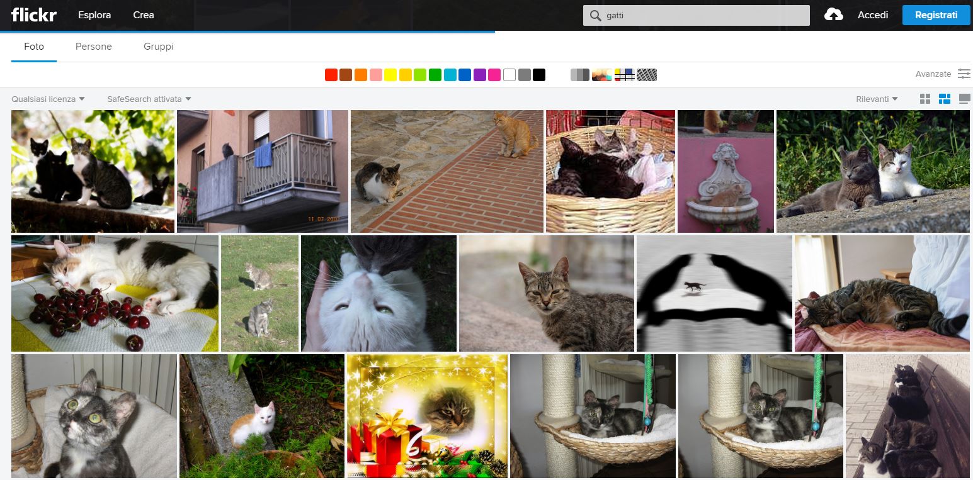Toggle the minimalist style filter
The width and height of the screenshot is (973, 480).
pyautogui.click(x=624, y=75)
